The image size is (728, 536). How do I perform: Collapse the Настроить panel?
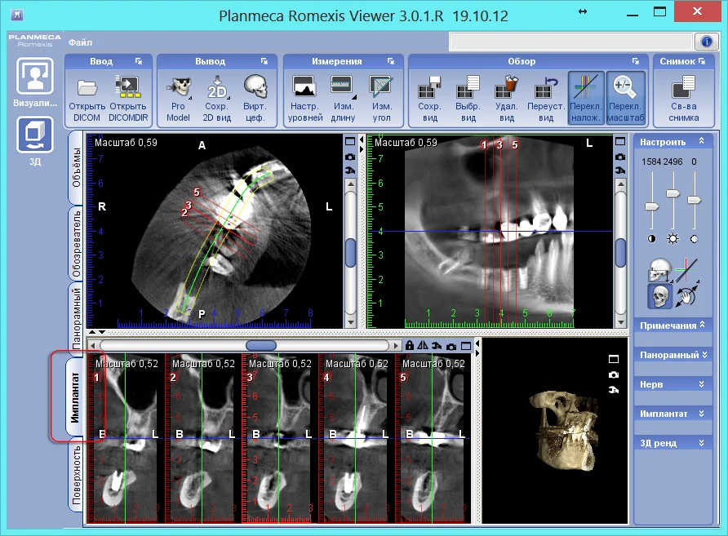pos(699,142)
